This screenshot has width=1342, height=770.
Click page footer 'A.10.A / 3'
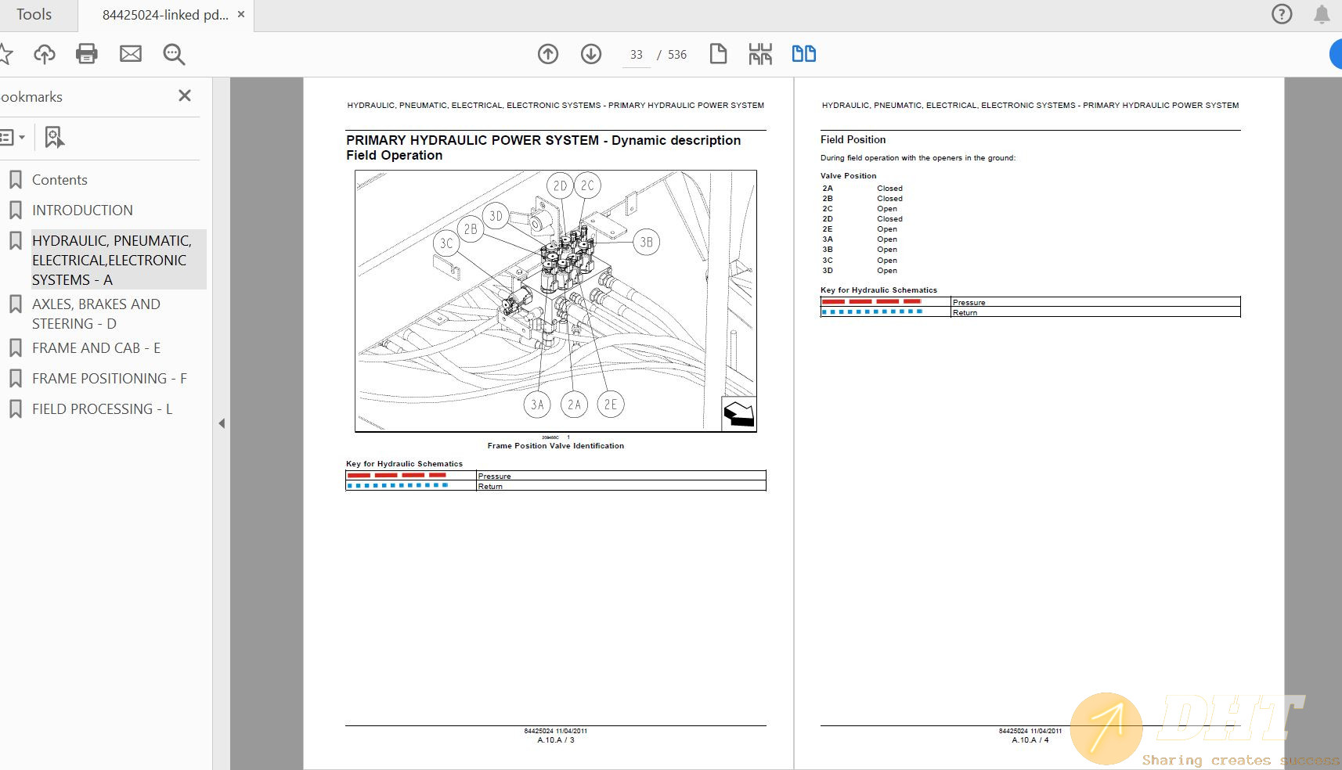click(556, 739)
